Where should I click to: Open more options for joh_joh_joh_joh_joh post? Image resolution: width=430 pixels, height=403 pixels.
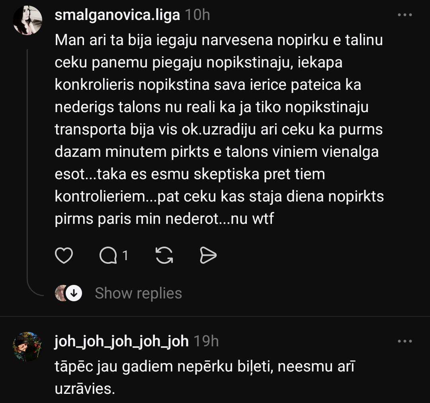405,342
